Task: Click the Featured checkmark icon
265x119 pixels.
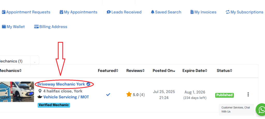Action: tap(108, 94)
